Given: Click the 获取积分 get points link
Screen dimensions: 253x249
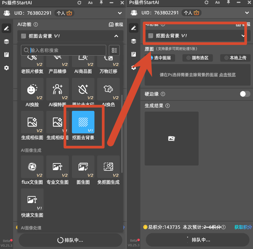Looking at the screenshot, I should pyautogui.click(x=243, y=227).
